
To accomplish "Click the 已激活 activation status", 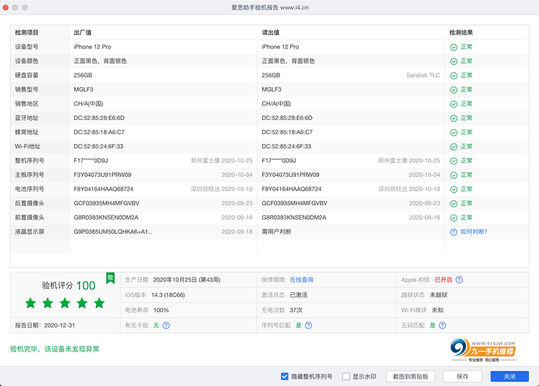I will [x=298, y=295].
